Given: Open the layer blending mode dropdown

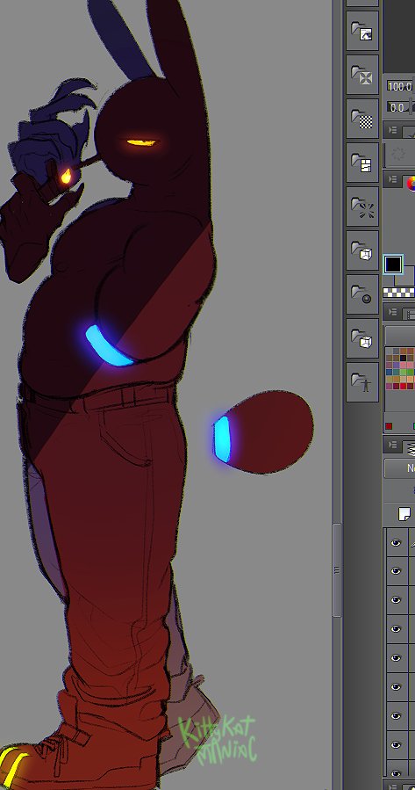Looking at the screenshot, I should coord(399,468).
